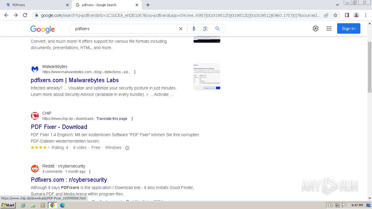Start voice search with microphone
The image size is (372, 209).
pos(194,29)
